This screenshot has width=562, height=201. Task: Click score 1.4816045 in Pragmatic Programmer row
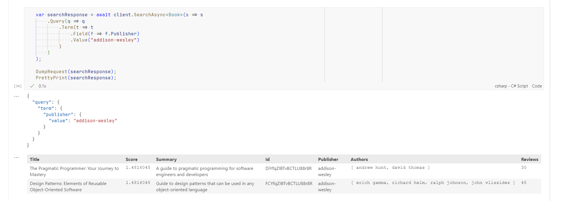138,167
